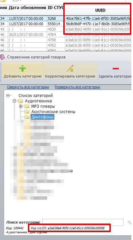Image resolution: width=133 pixels, height=240 pixels.
Task: Select UUID cell starting with e3a63c36
Action: [98, 45]
